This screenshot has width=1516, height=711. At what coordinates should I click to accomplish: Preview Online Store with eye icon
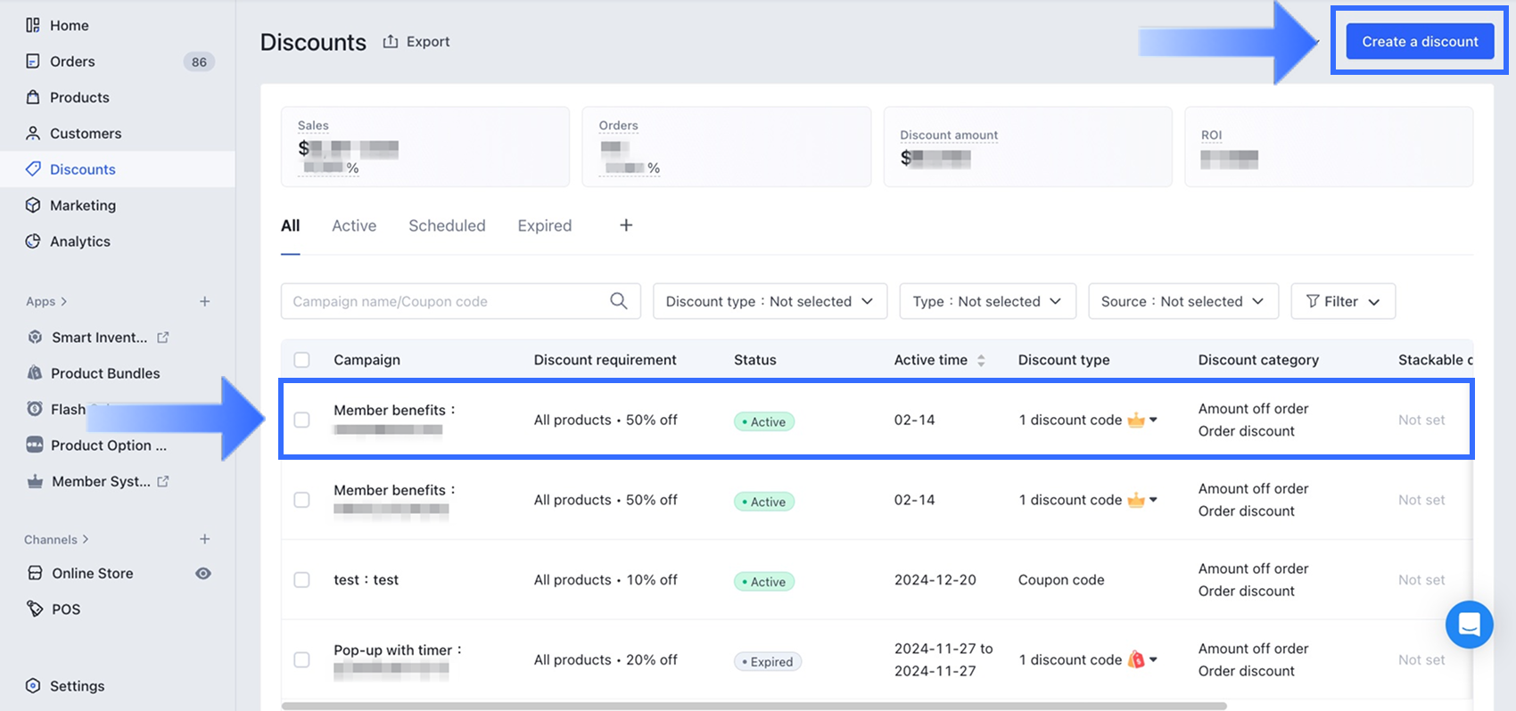tap(203, 573)
